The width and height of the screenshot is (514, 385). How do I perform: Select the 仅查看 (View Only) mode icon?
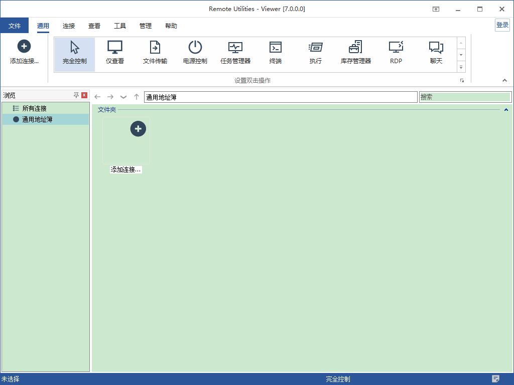click(114, 53)
